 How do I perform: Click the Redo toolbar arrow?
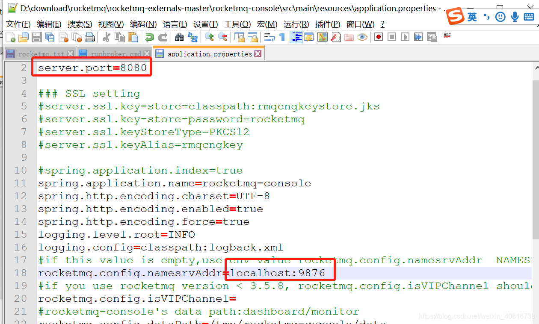tap(163, 37)
